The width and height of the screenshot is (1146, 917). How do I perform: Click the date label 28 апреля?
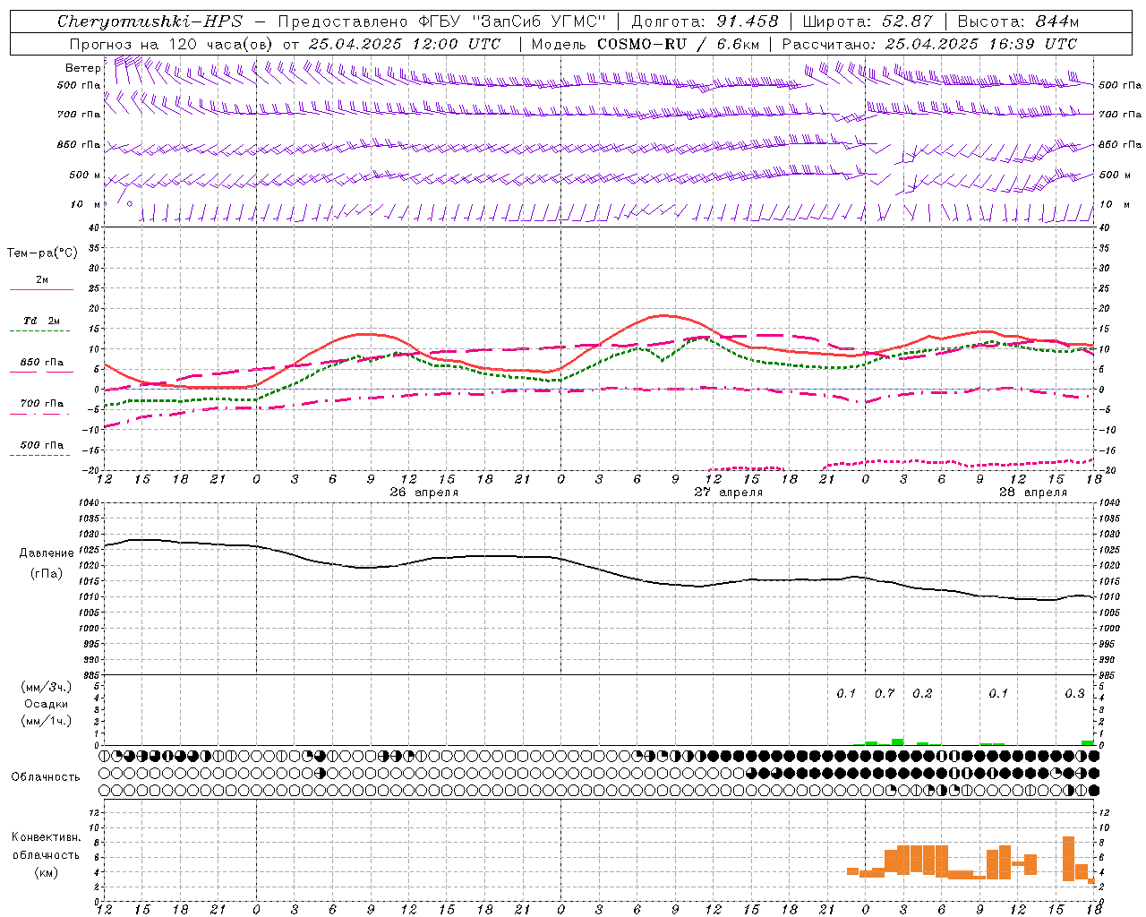click(1033, 493)
